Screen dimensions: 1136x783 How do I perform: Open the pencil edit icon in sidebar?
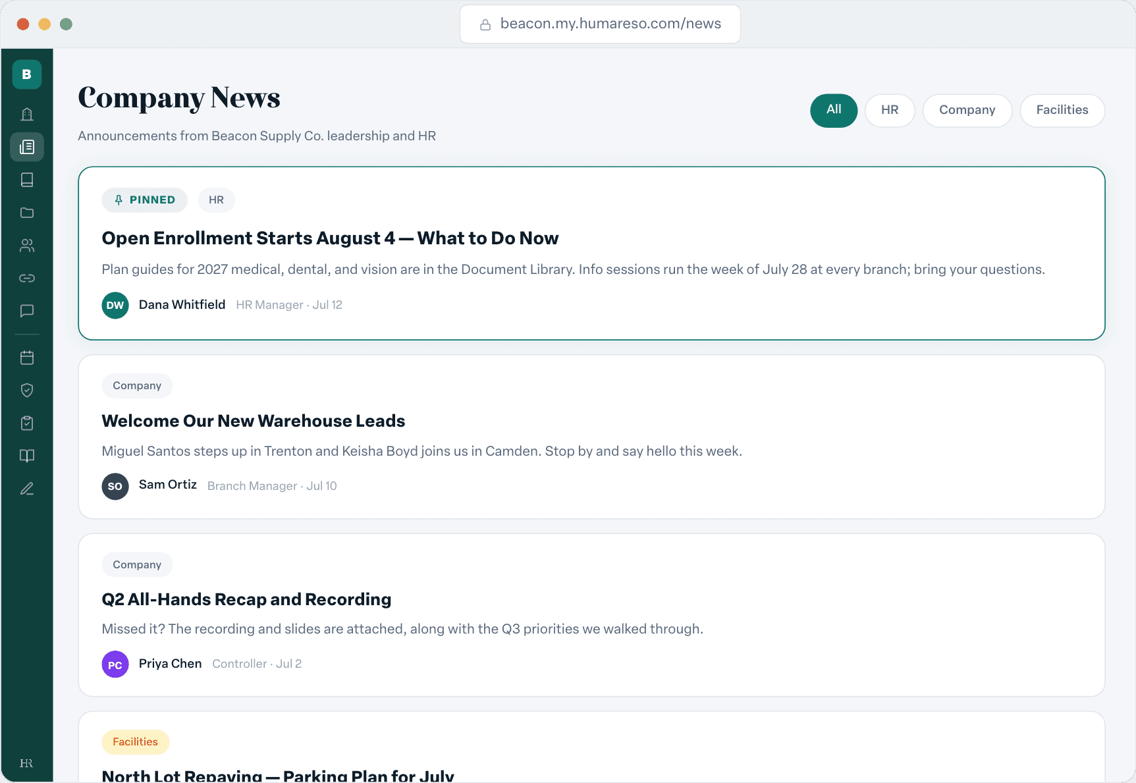[27, 489]
